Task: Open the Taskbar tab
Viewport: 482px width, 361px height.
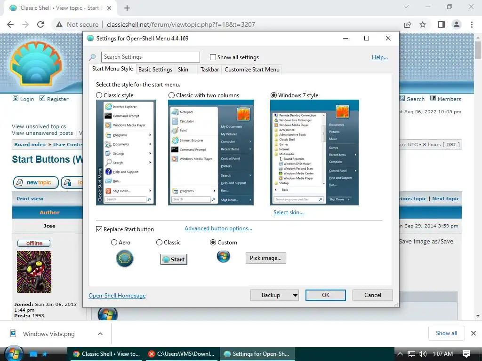Action: click(x=209, y=70)
